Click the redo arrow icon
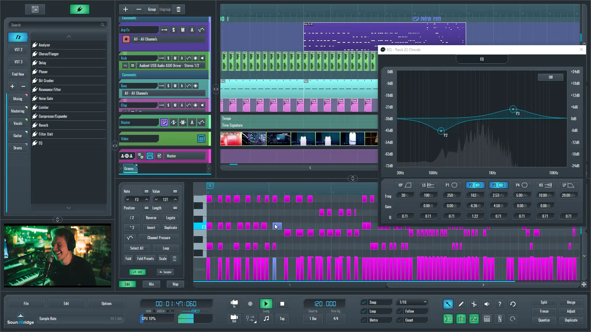 513,319
